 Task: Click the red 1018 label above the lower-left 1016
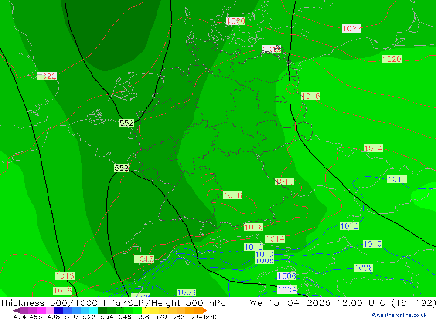point(65,275)
